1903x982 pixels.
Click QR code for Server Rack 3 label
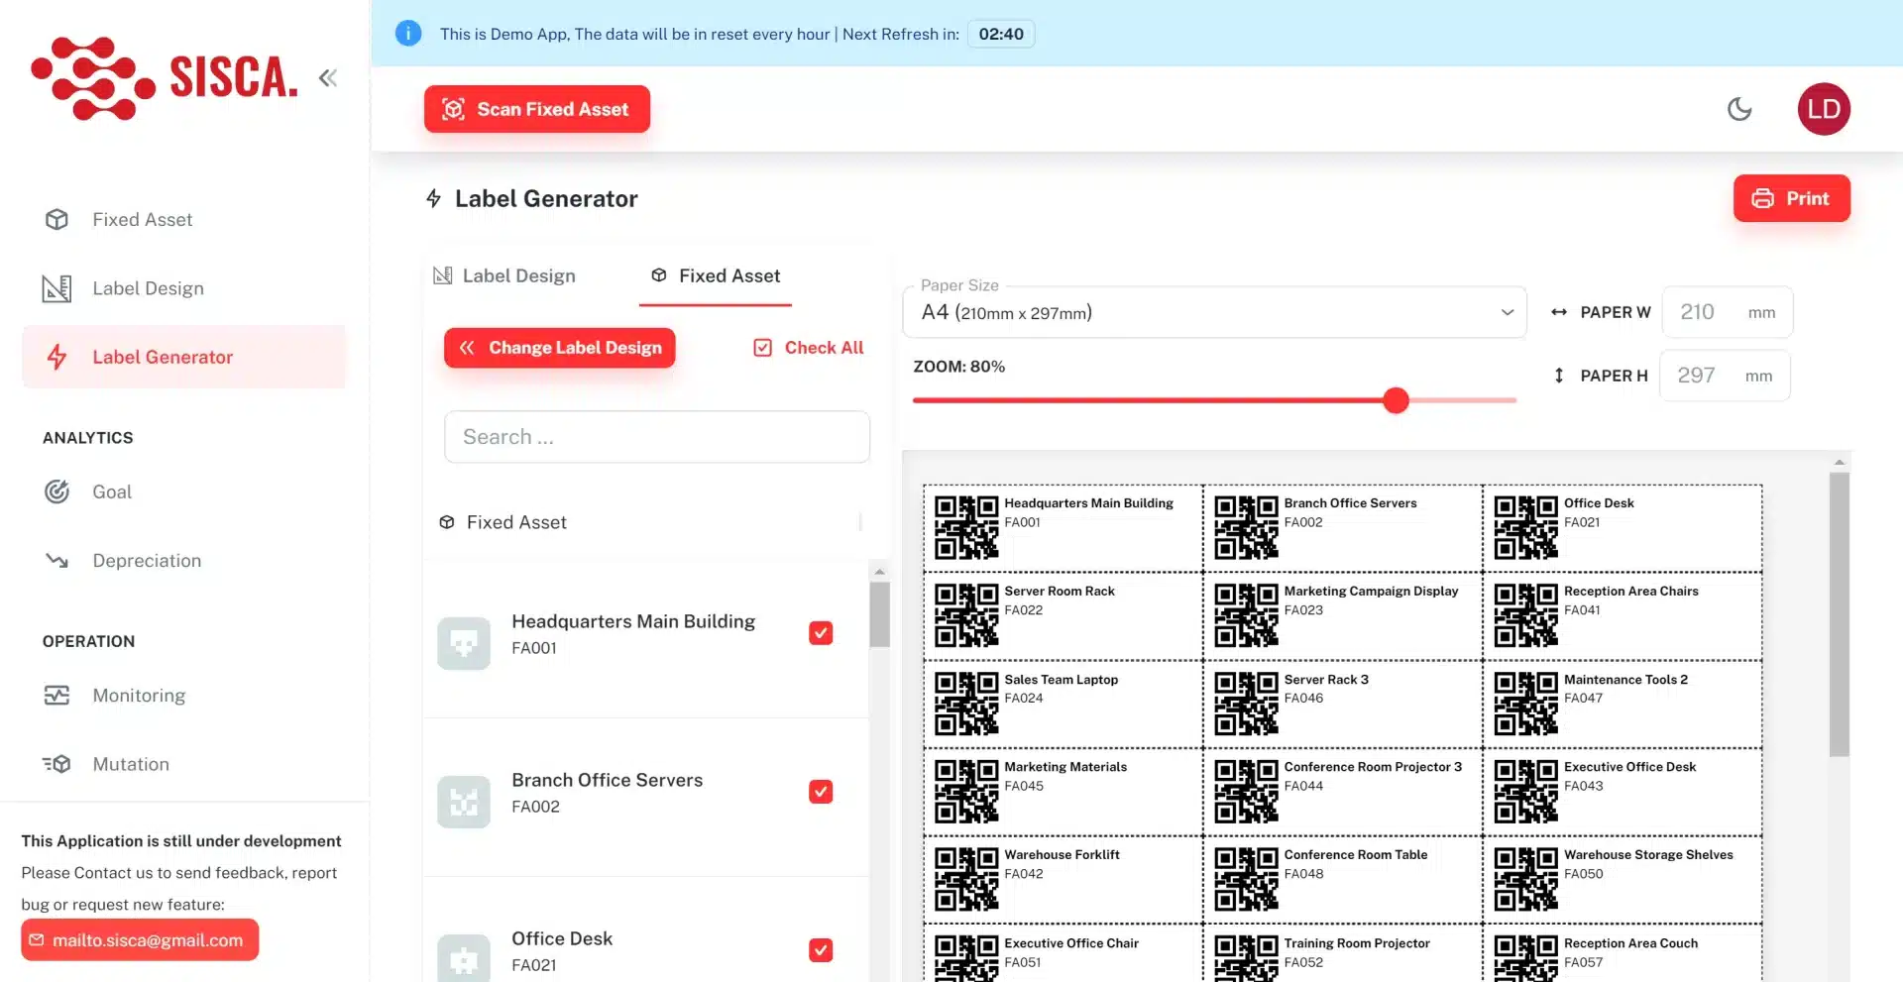[1247, 704]
